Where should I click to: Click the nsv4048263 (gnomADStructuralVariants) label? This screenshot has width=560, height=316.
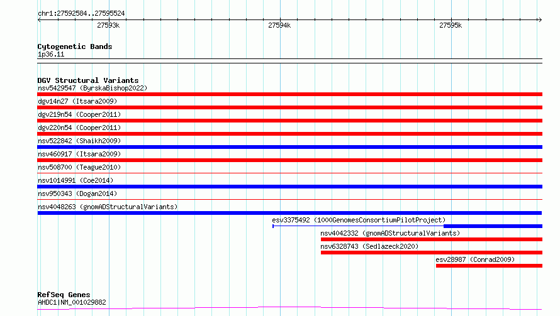coord(108,207)
